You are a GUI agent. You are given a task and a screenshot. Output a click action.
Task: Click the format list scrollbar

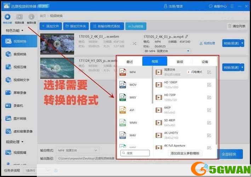152,85
